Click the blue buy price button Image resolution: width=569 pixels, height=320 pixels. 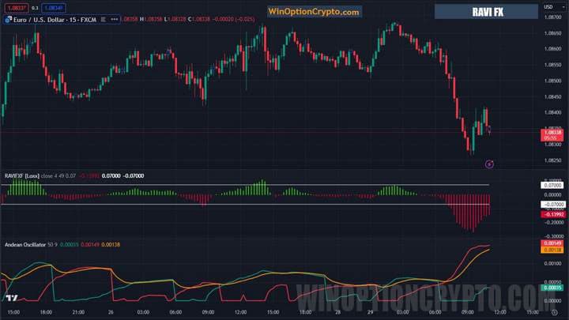pyautogui.click(x=54, y=8)
